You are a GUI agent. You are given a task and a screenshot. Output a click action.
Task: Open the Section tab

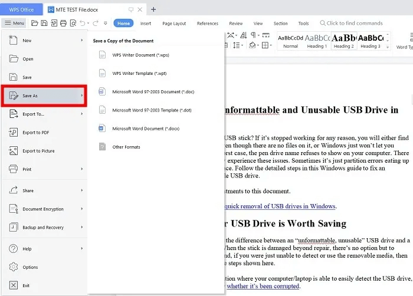(x=280, y=24)
